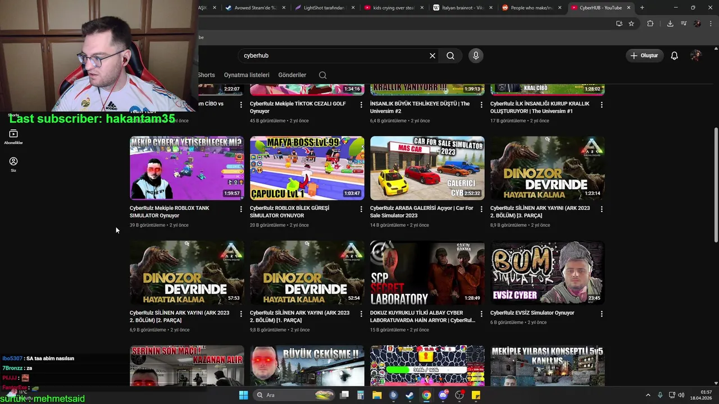This screenshot has width=719, height=404.
Task: Open YouTube notifications bell
Action: pos(675,56)
